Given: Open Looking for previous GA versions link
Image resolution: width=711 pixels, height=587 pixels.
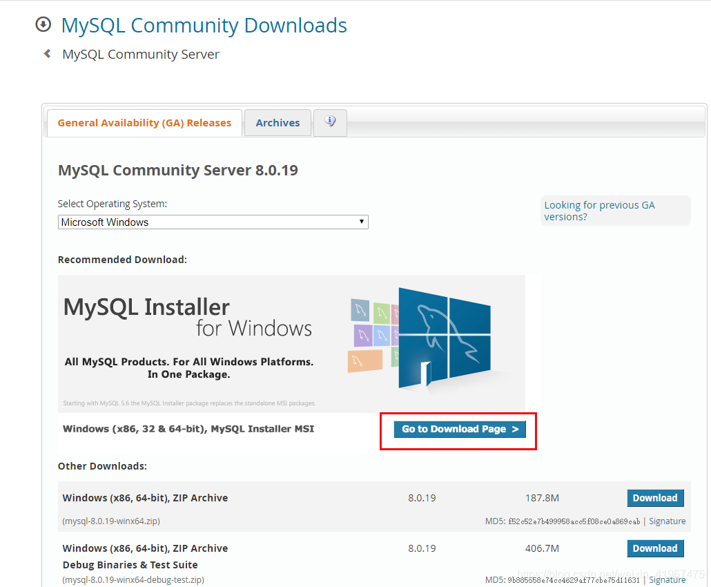Looking at the screenshot, I should click(599, 211).
